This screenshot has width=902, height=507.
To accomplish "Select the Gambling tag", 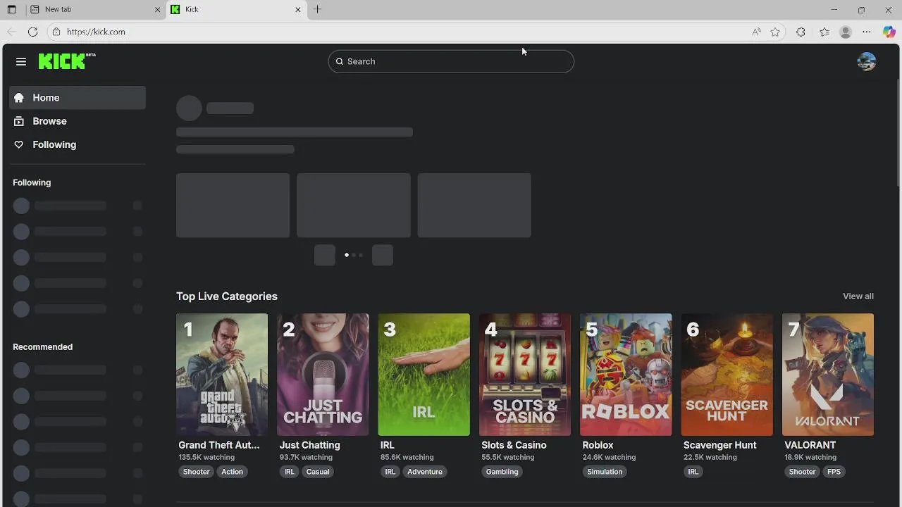I will [x=502, y=472].
